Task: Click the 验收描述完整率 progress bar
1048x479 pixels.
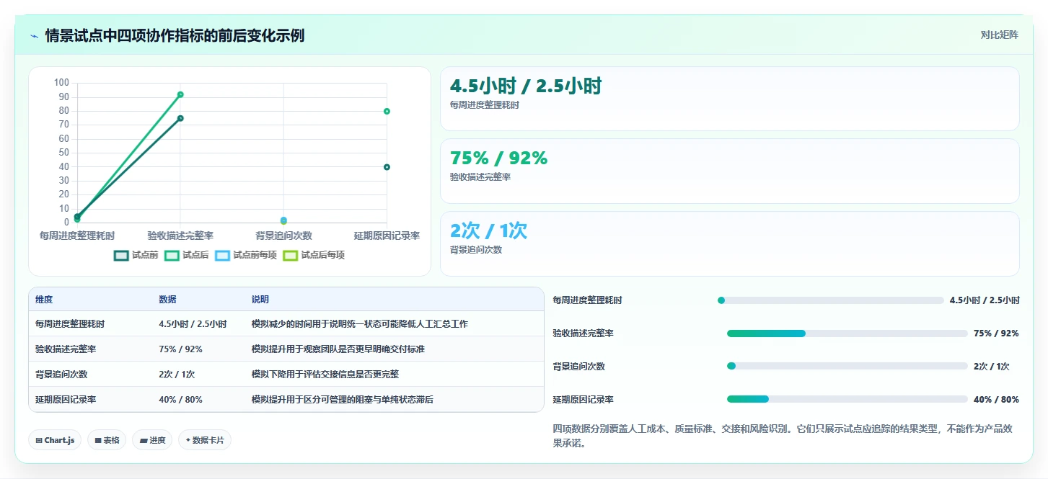Action: point(847,333)
